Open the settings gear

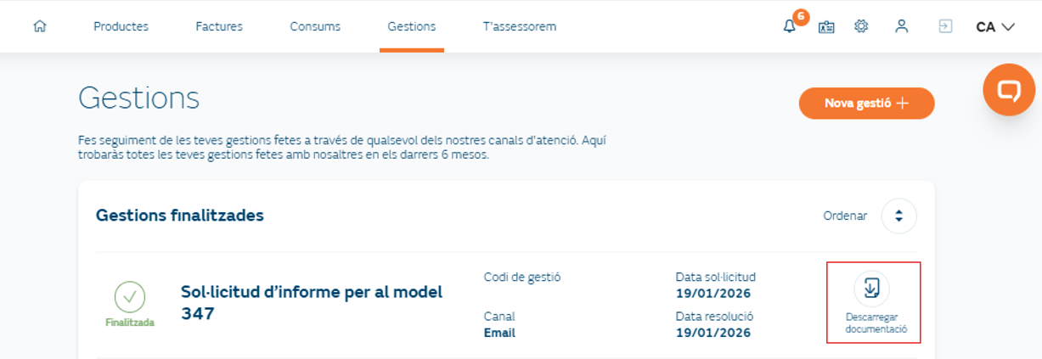tap(861, 26)
